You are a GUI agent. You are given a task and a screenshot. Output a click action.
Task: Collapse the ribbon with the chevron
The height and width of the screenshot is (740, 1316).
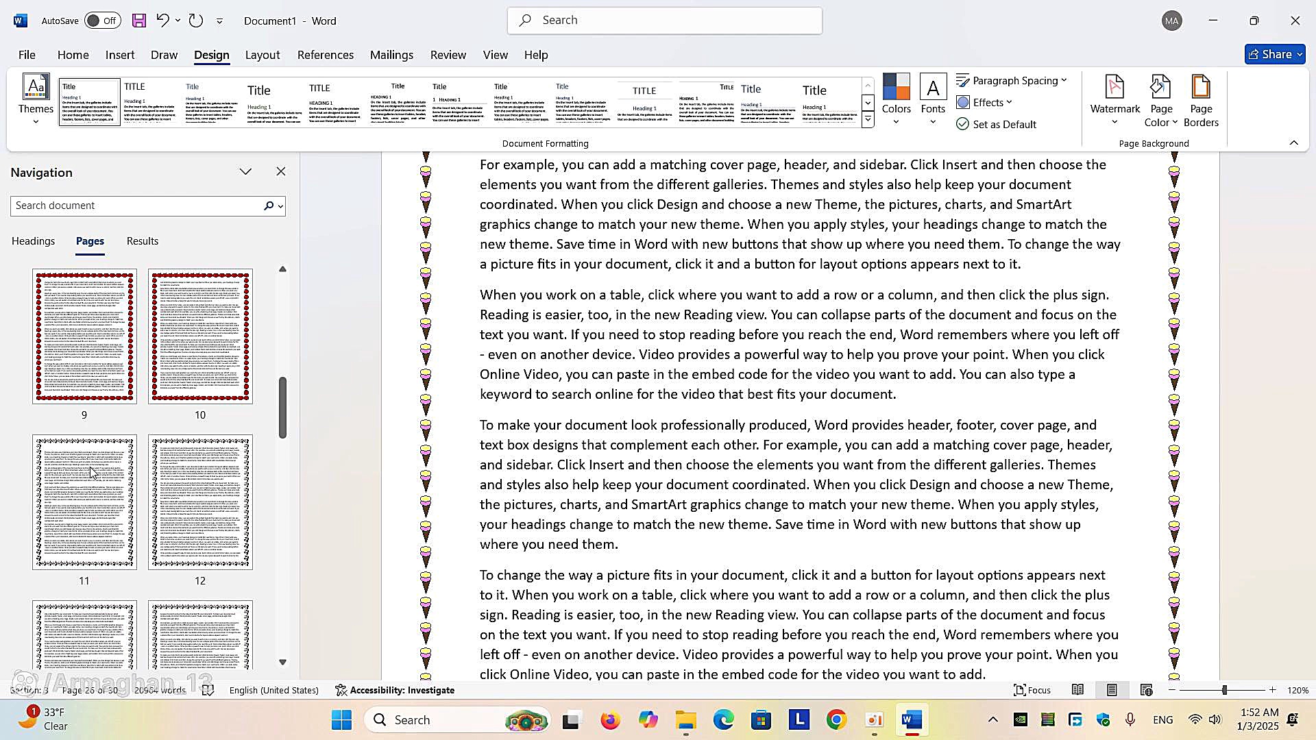(x=1293, y=143)
